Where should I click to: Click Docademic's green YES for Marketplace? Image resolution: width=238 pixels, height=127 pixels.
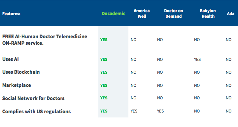104,85
